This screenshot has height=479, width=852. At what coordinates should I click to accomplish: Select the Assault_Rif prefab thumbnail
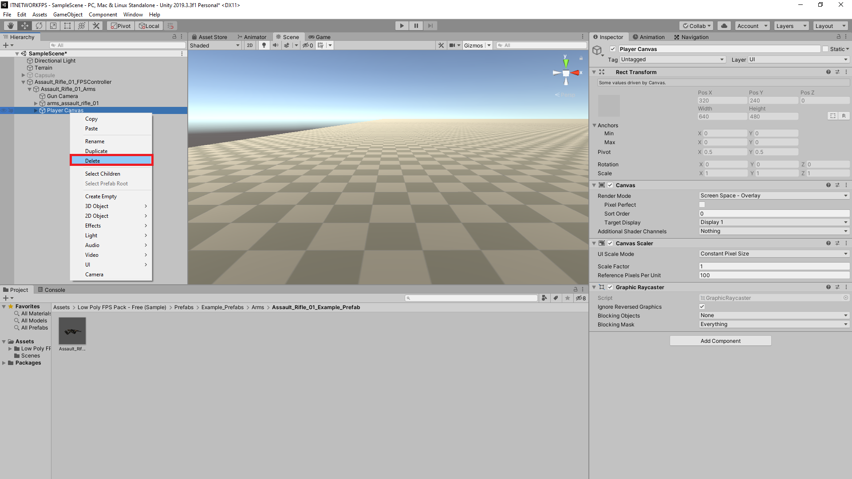(x=72, y=330)
